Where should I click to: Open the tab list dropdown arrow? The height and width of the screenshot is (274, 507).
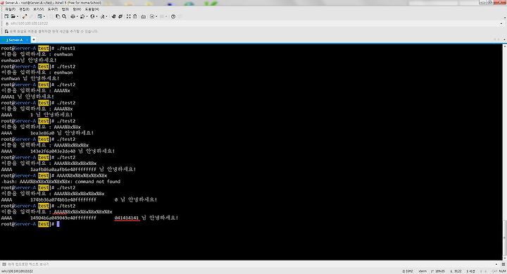(504, 39)
